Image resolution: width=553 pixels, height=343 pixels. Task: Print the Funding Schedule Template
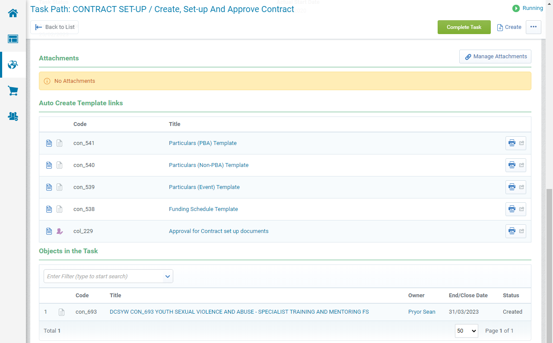pos(512,209)
